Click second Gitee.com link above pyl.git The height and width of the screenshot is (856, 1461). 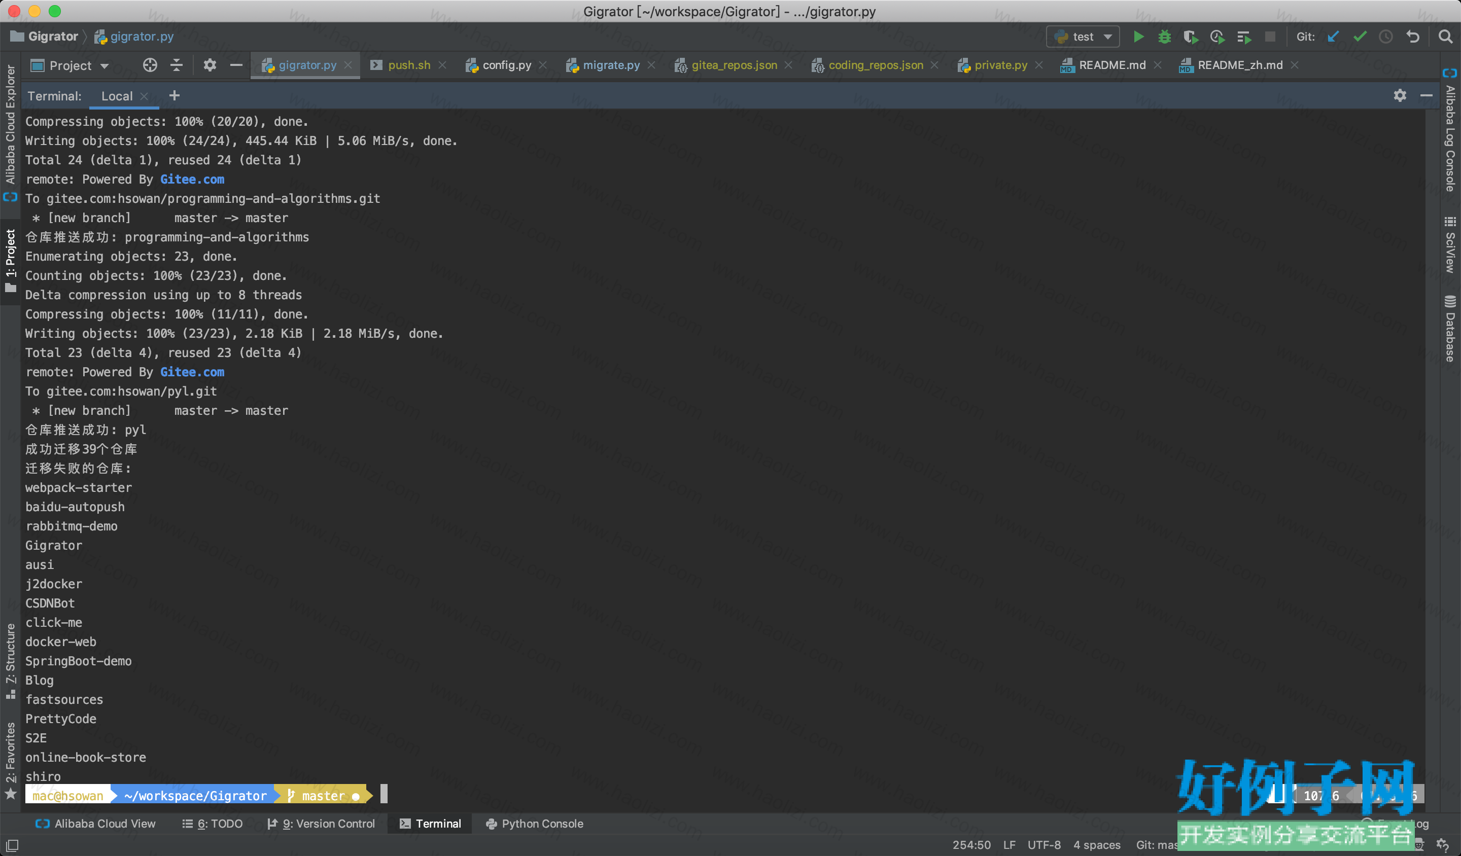192,372
